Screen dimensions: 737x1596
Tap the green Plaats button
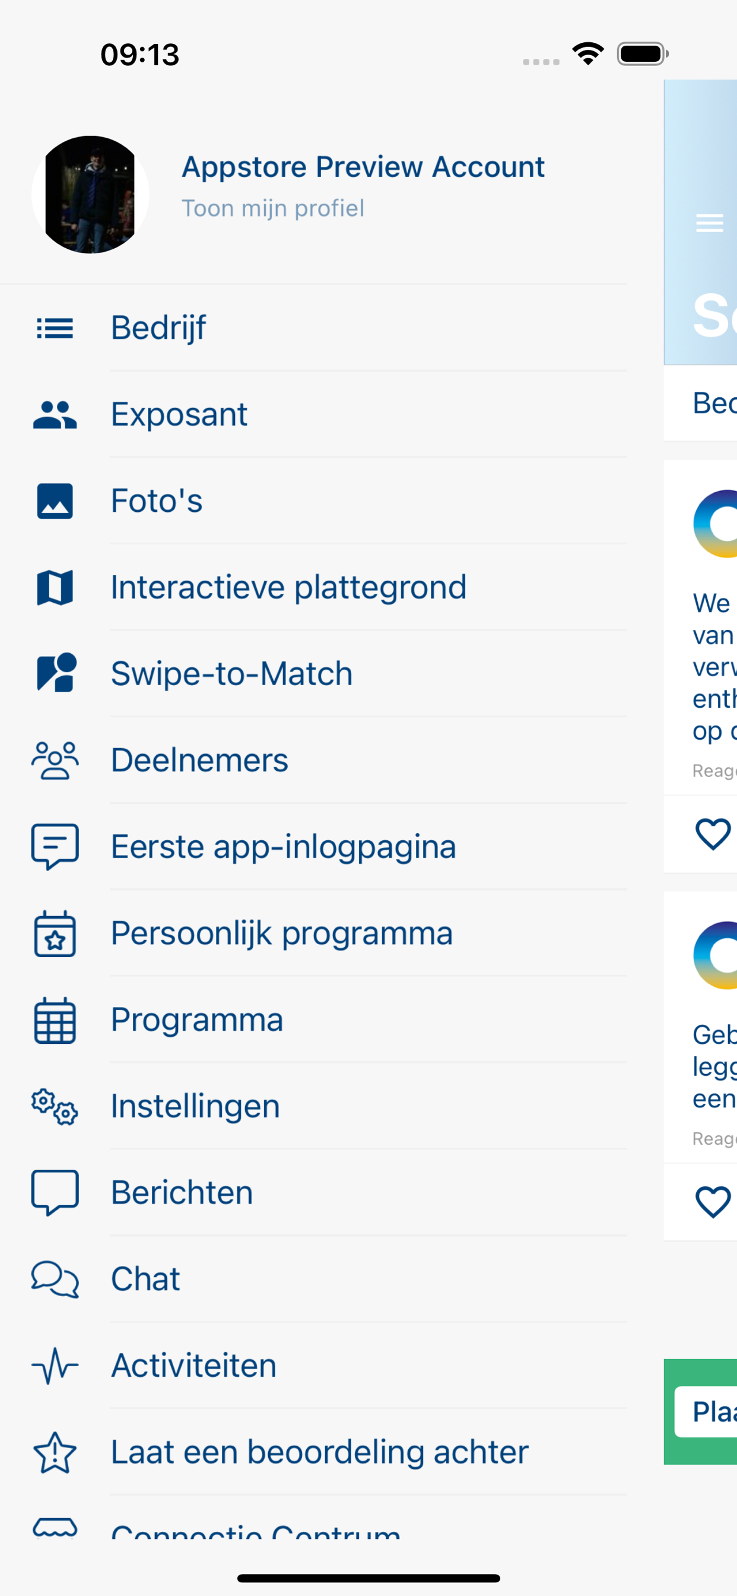pos(706,1412)
